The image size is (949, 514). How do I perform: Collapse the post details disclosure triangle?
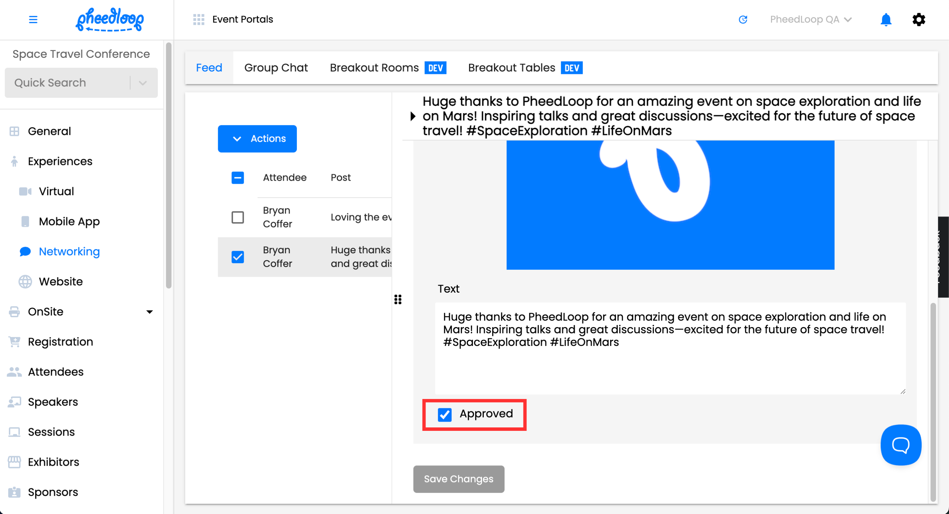tap(413, 116)
